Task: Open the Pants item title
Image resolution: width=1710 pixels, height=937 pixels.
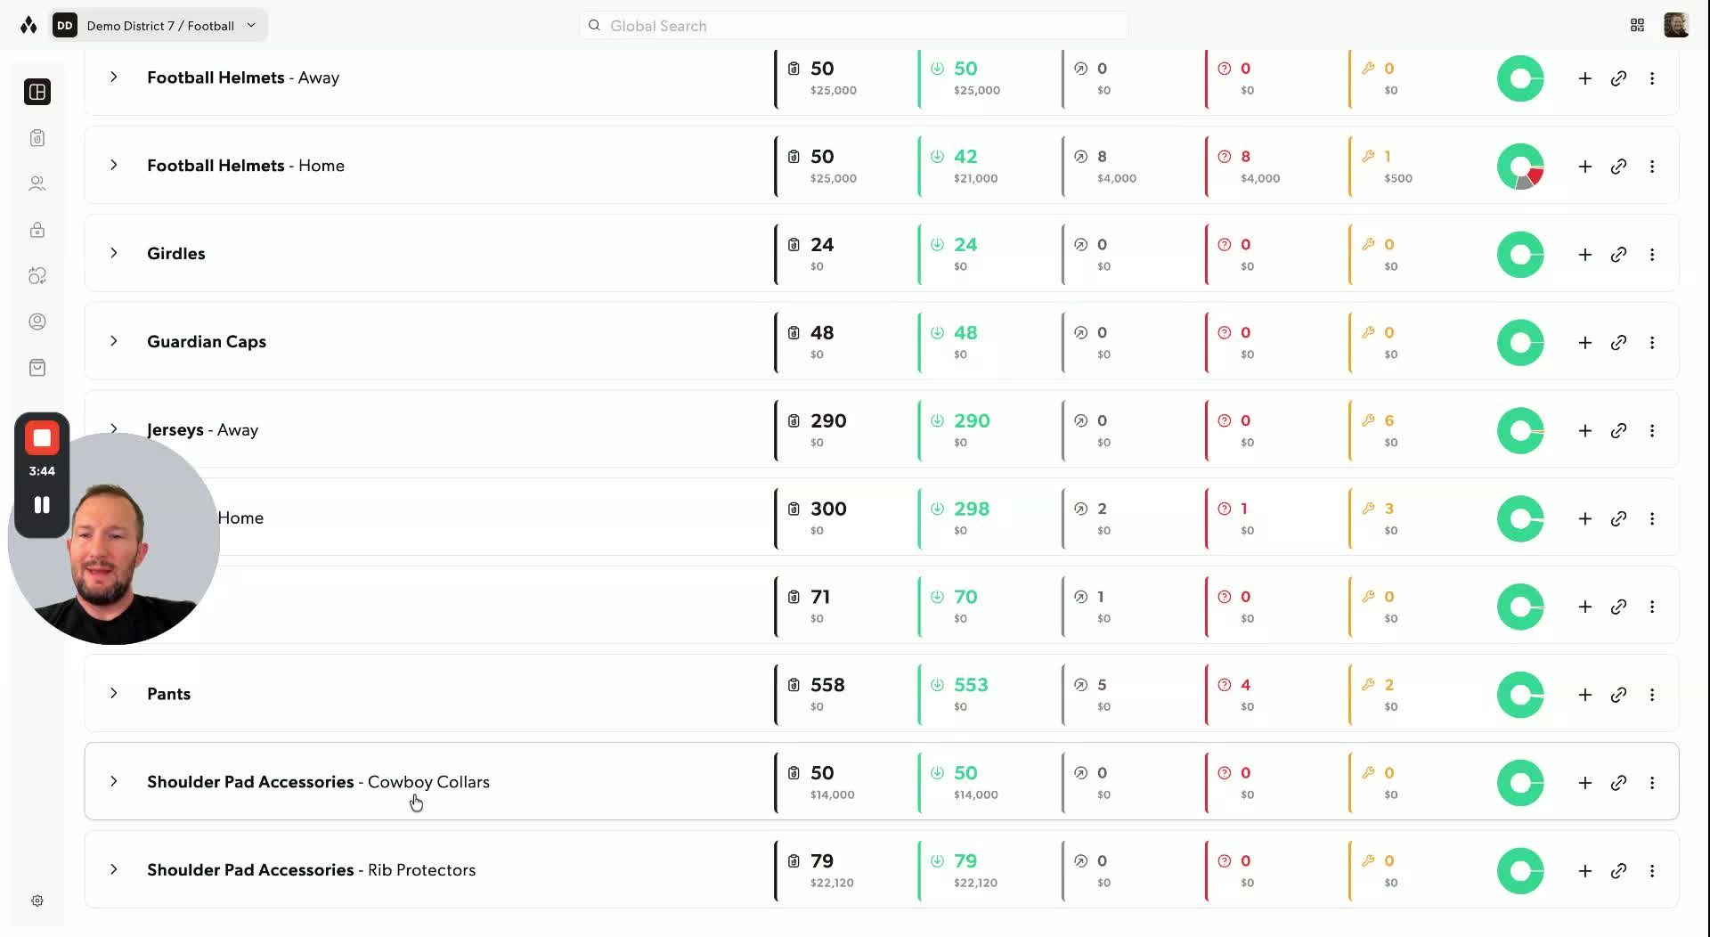Action: pyautogui.click(x=169, y=694)
